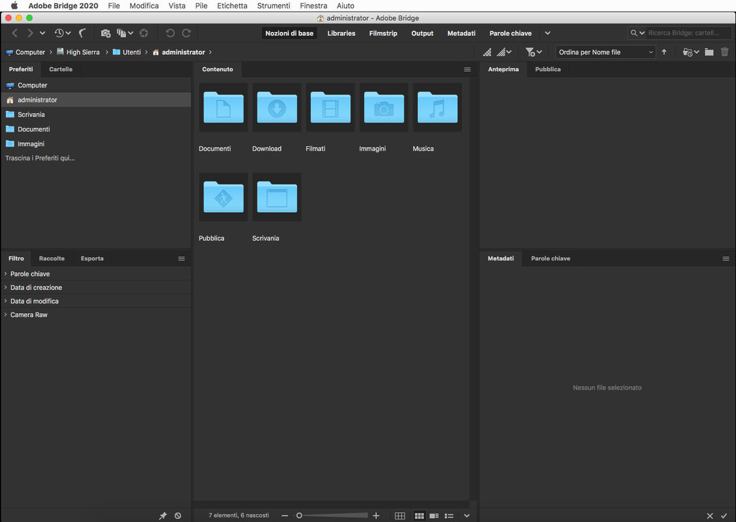
Task: Rotate 90 degrees clockwise icon
Action: click(186, 33)
